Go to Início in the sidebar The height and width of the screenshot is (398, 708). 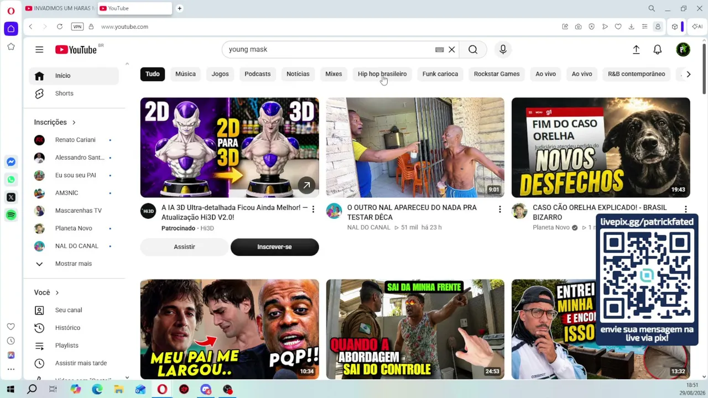pos(74,76)
